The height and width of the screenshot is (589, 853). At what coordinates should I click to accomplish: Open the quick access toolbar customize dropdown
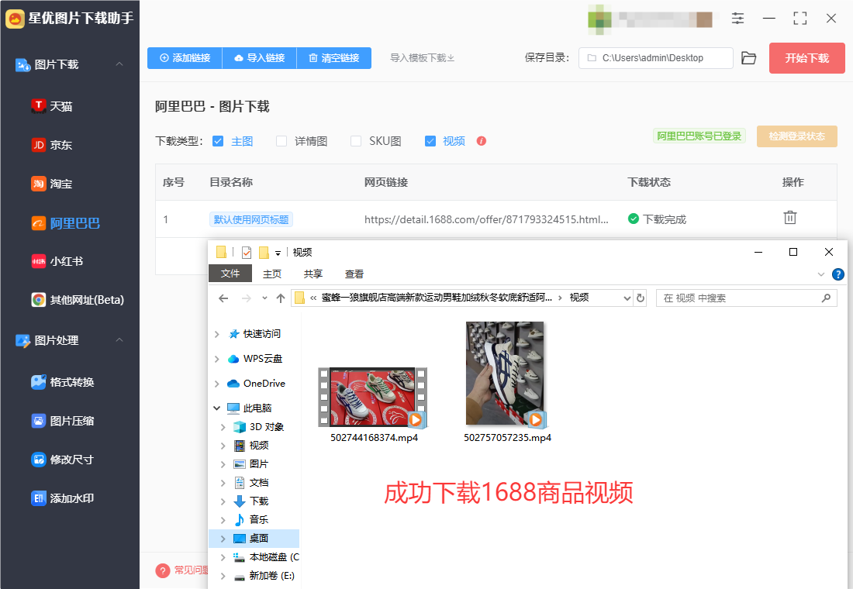click(278, 253)
